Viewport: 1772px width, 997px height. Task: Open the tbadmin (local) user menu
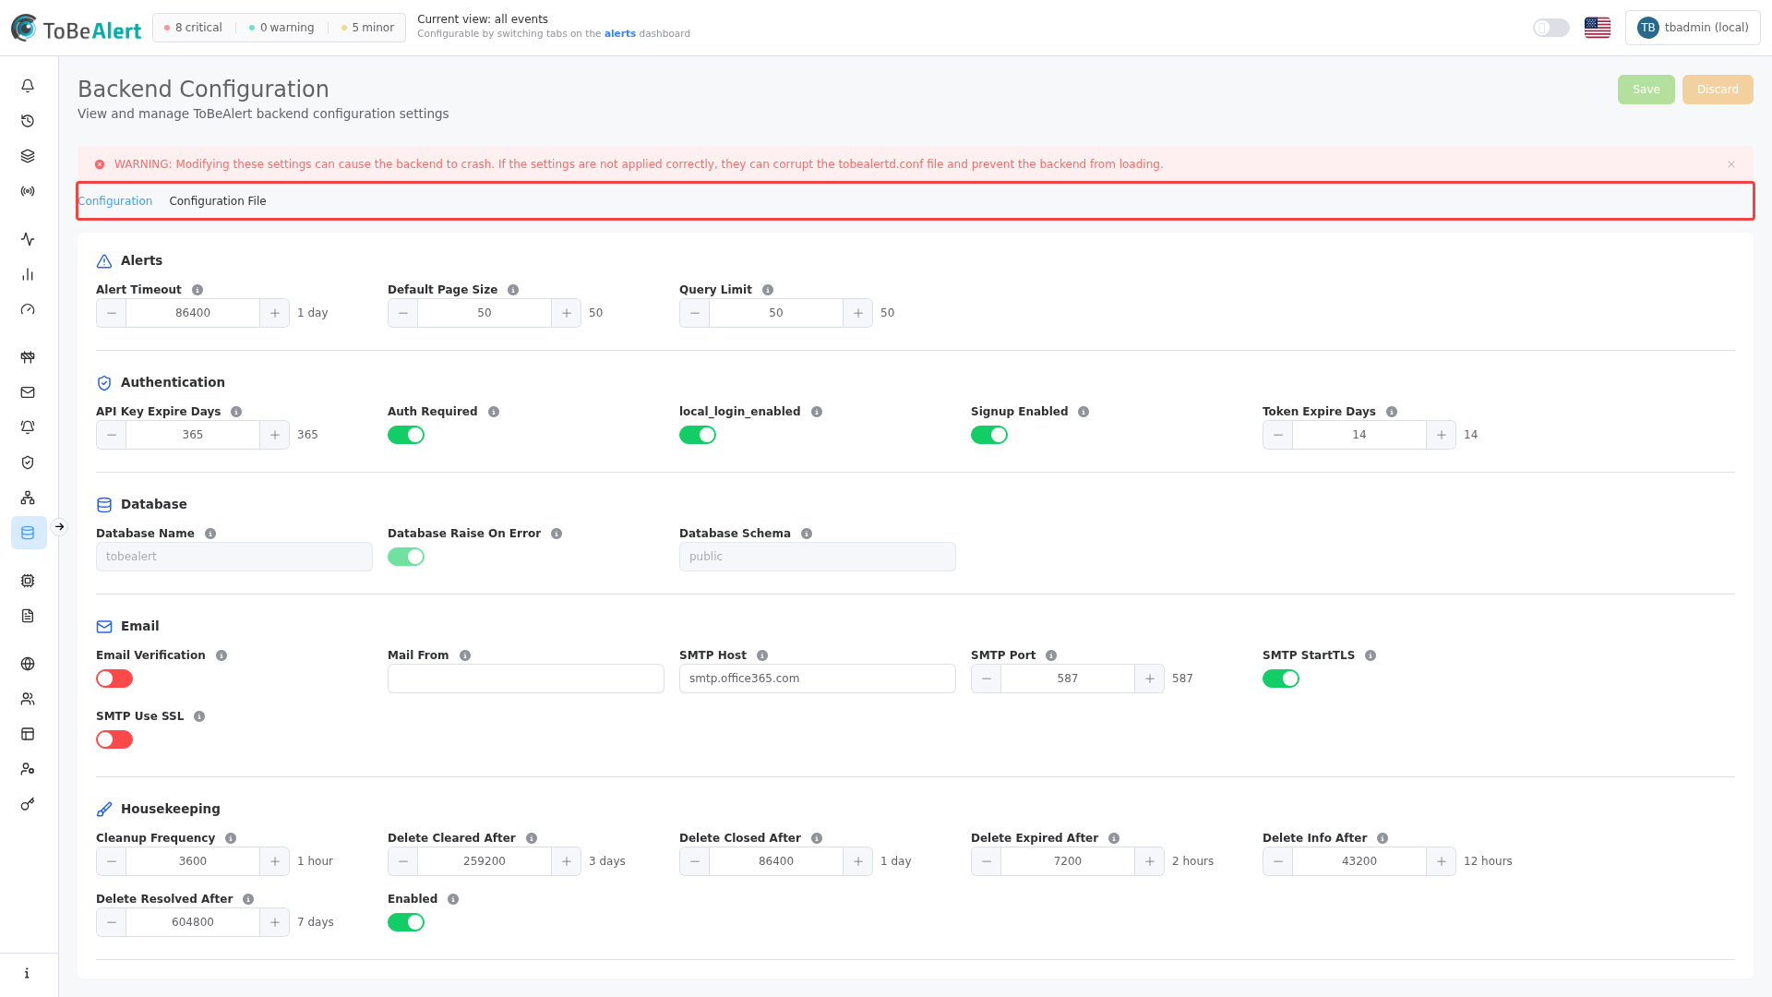(x=1693, y=28)
